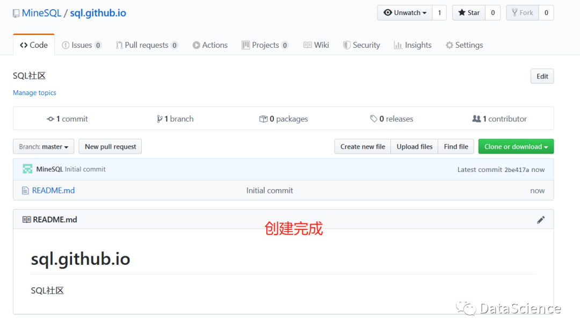Expand the Branch: master dropdown

tap(44, 147)
